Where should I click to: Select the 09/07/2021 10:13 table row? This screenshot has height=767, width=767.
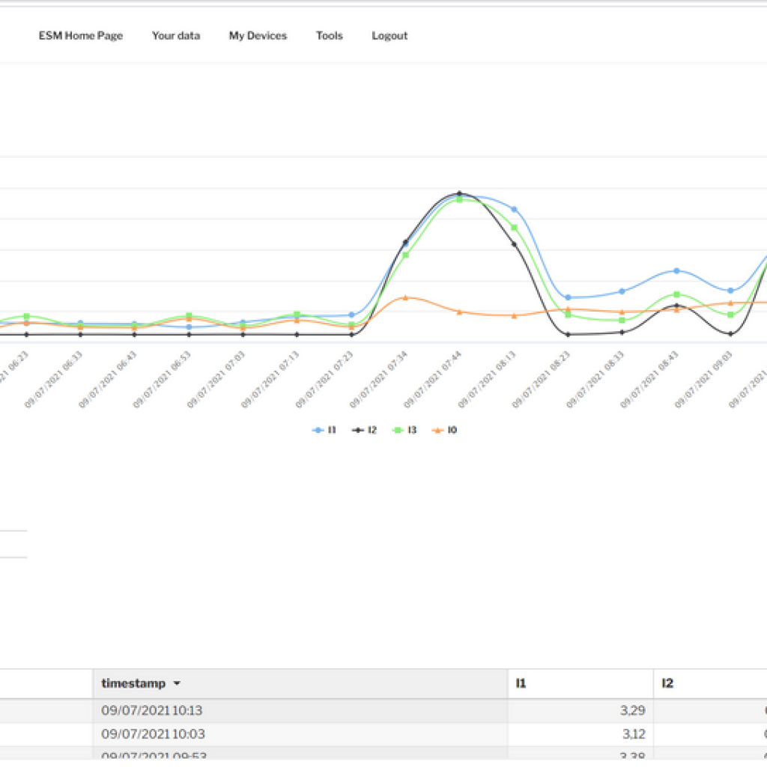300,710
